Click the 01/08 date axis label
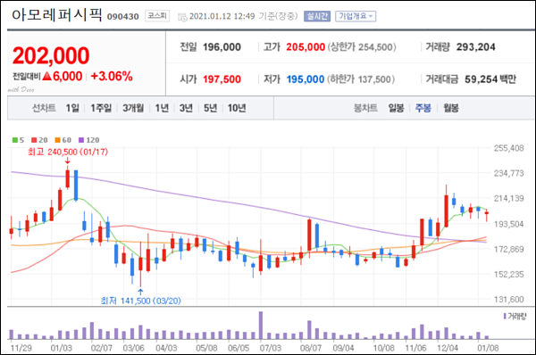 coord(488,348)
